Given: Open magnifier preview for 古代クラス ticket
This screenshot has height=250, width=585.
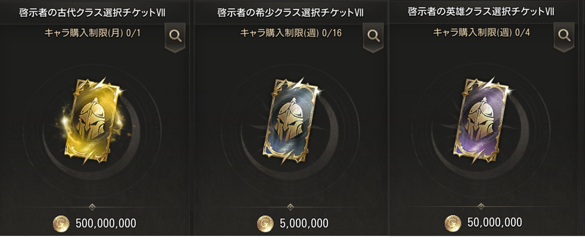Looking at the screenshot, I should (x=175, y=37).
